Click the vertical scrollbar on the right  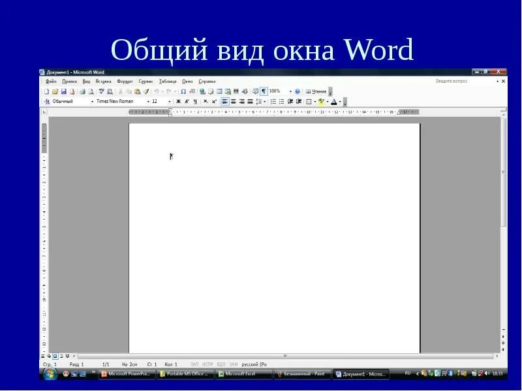503,173
